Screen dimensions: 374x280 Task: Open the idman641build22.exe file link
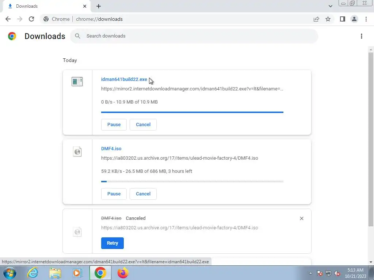124,79
